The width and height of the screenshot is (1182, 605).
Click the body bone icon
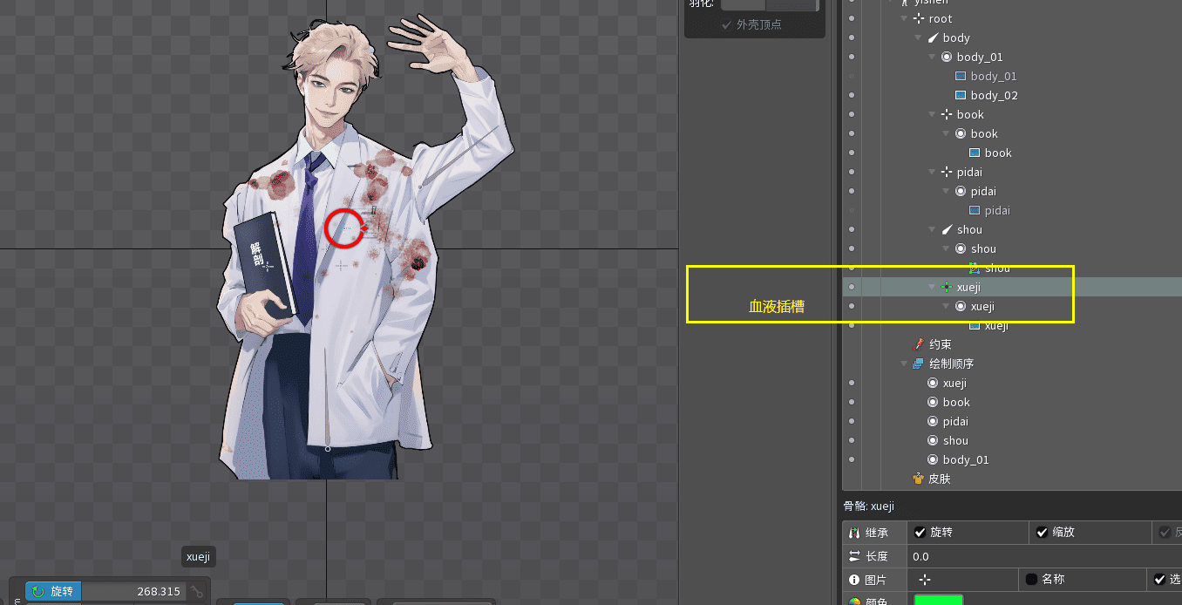[933, 38]
